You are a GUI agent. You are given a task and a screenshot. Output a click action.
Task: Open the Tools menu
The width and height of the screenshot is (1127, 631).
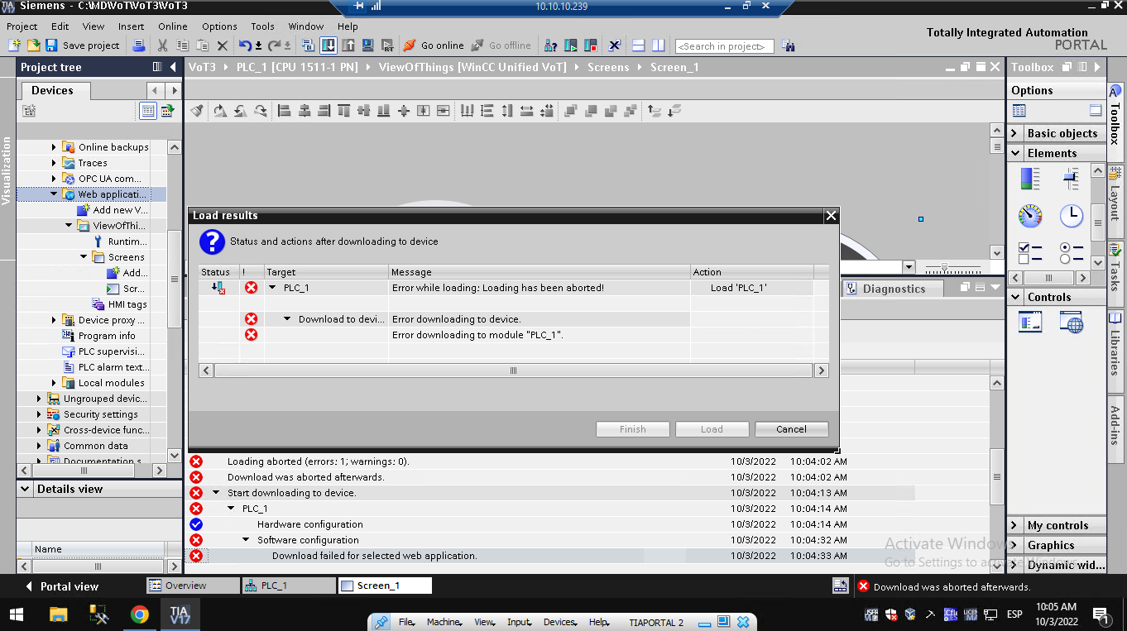[x=262, y=26]
